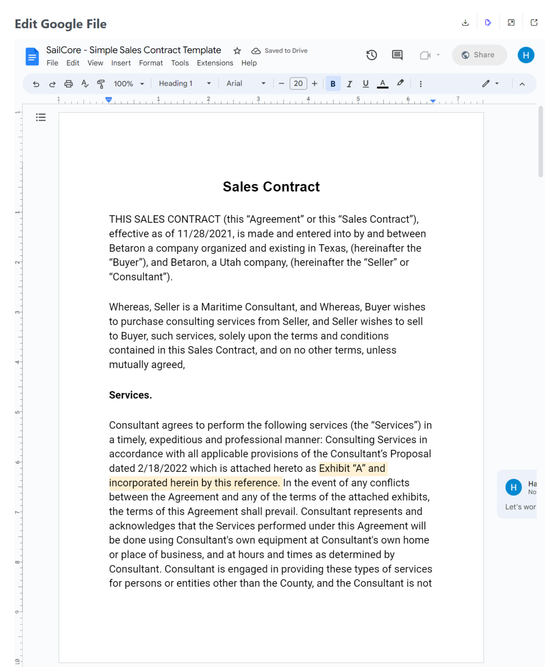
Task: Open the 100% zoom dropdown
Action: (128, 83)
